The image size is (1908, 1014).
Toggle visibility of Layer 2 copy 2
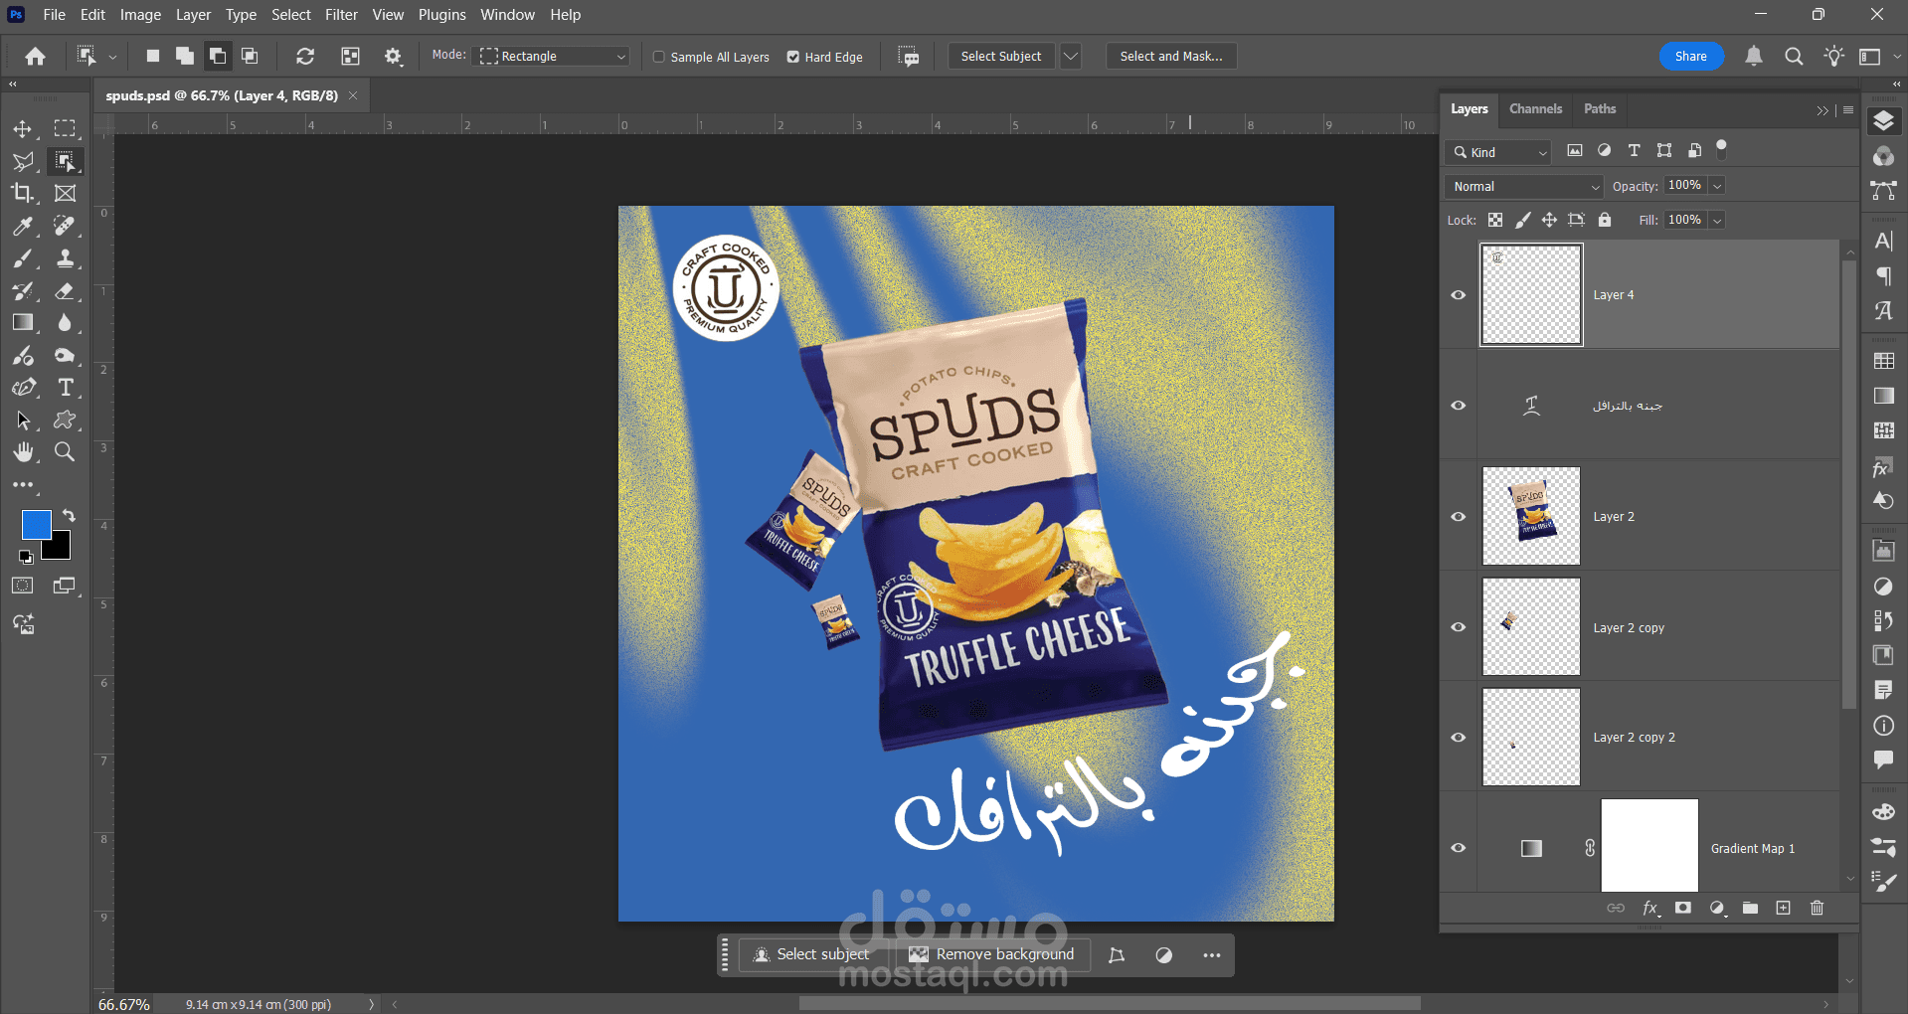click(x=1459, y=738)
